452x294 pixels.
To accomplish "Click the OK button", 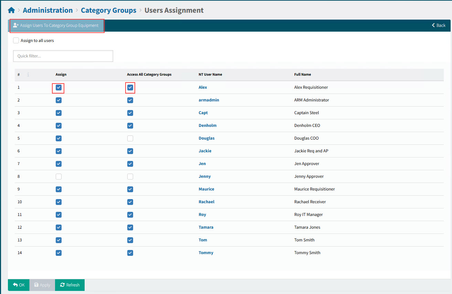I will tap(19, 285).
